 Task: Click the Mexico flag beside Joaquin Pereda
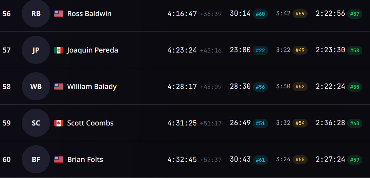tap(59, 50)
